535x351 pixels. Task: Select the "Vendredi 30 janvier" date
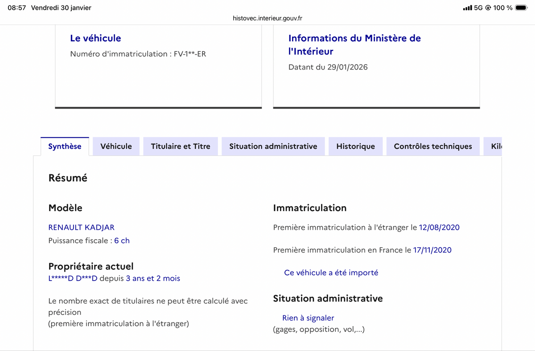pos(61,8)
